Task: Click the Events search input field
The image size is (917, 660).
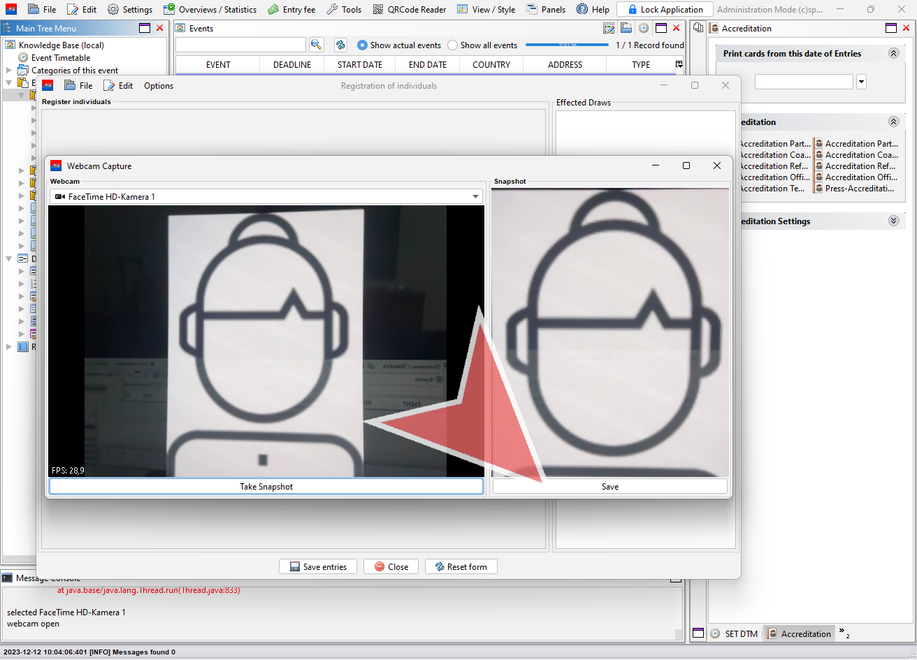Action: point(240,45)
